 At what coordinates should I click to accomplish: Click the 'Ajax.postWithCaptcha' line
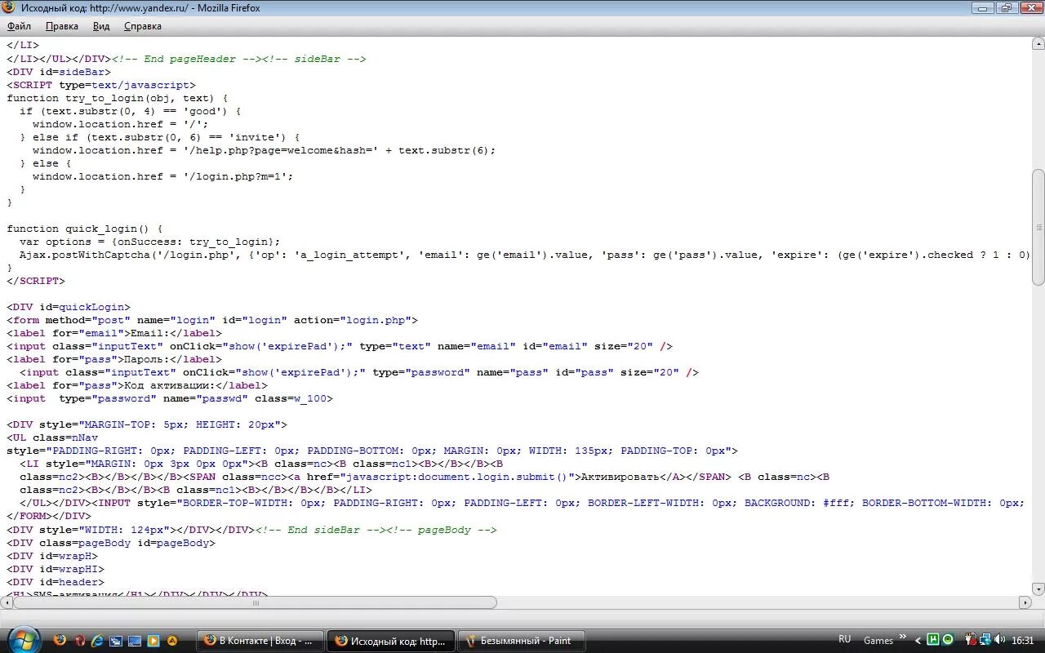(525, 255)
